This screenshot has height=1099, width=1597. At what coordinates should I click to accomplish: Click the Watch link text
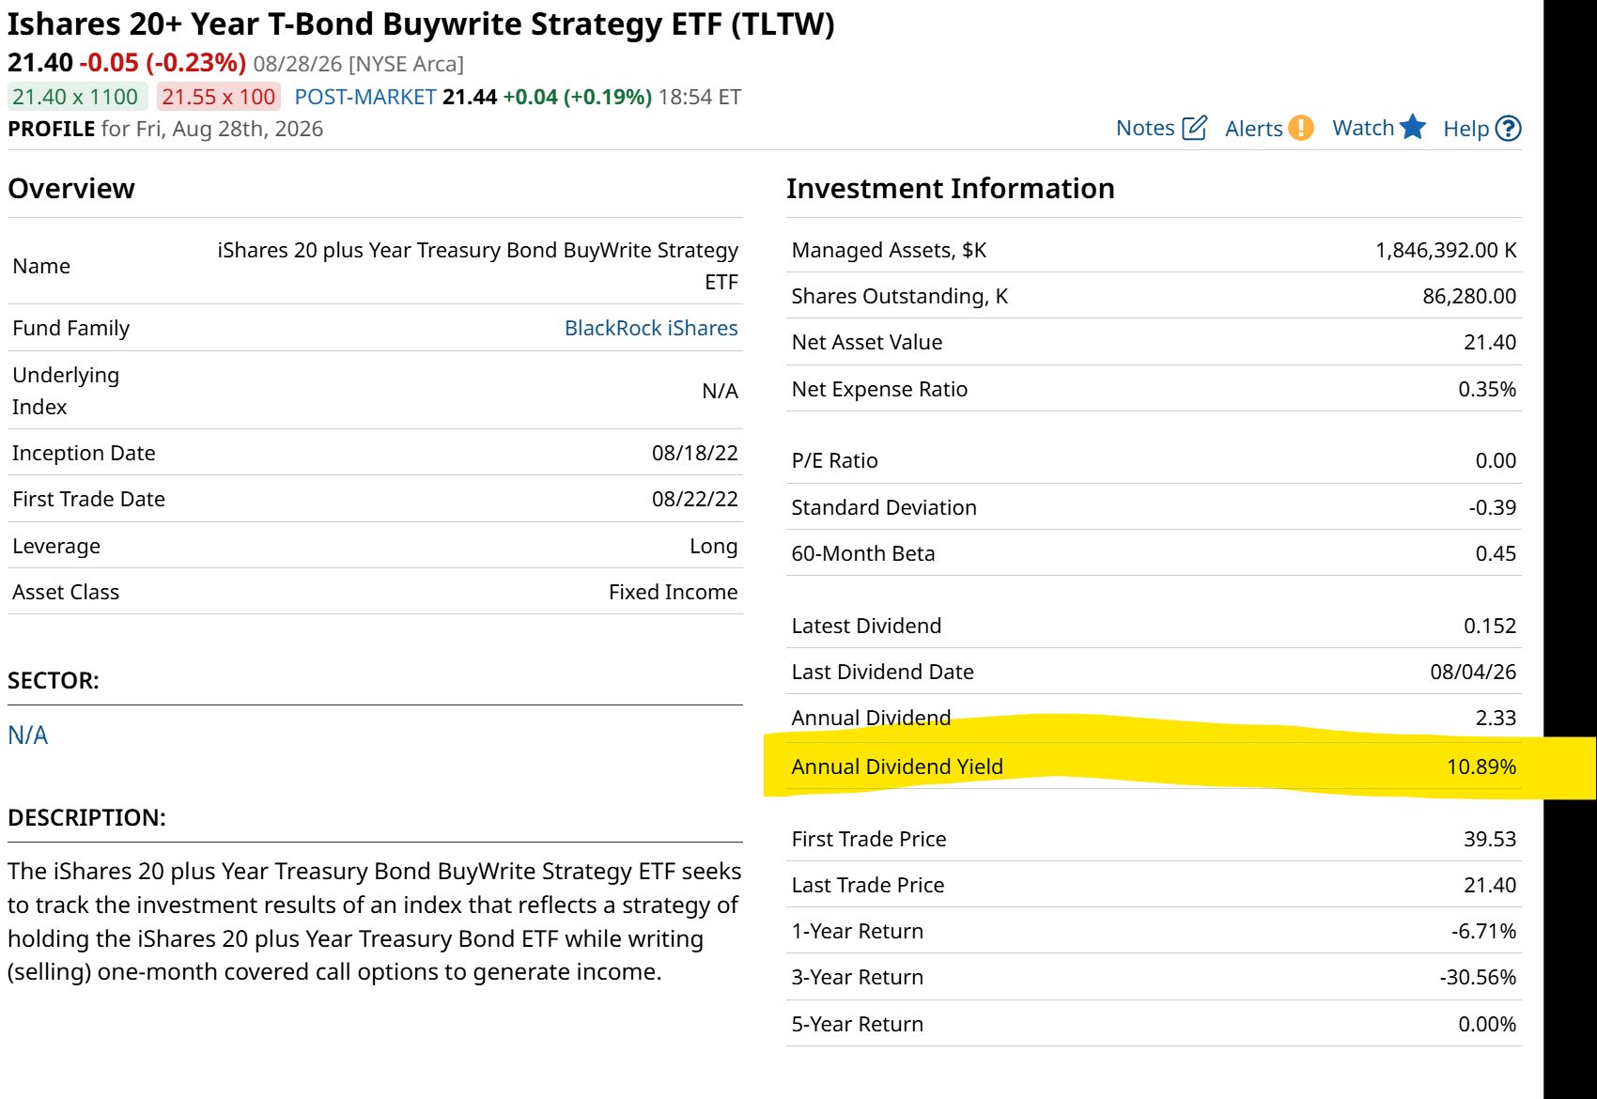(1363, 128)
